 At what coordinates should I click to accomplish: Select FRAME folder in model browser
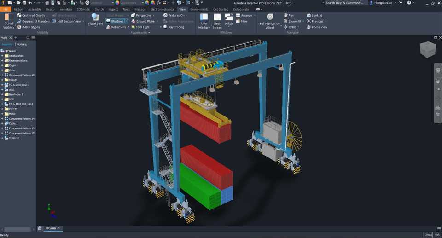coord(13,80)
